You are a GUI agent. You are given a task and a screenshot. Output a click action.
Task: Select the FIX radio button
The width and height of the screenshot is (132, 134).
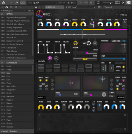[x=110, y=96]
